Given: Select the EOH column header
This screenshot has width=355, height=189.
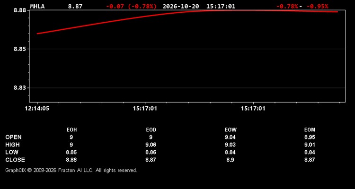Looking at the screenshot, I should tap(71, 130).
